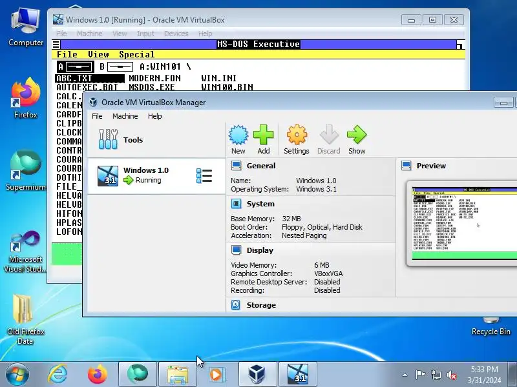Click VirtualBox Manager taskbar button
The image size is (517, 387).
click(x=257, y=375)
